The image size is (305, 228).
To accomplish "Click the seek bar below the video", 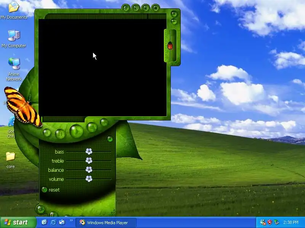I will pos(63,119).
